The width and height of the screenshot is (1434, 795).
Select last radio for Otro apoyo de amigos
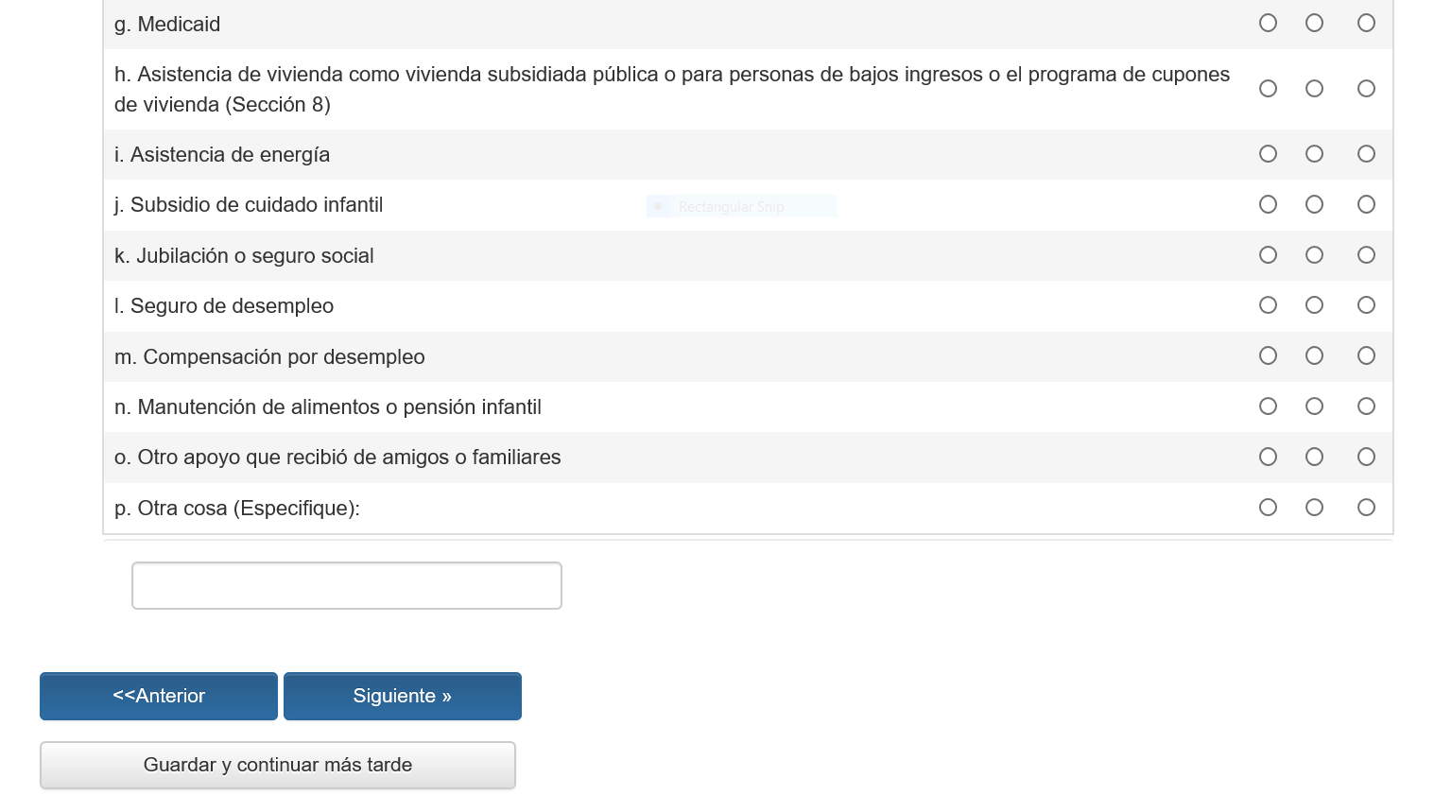pyautogui.click(x=1366, y=458)
